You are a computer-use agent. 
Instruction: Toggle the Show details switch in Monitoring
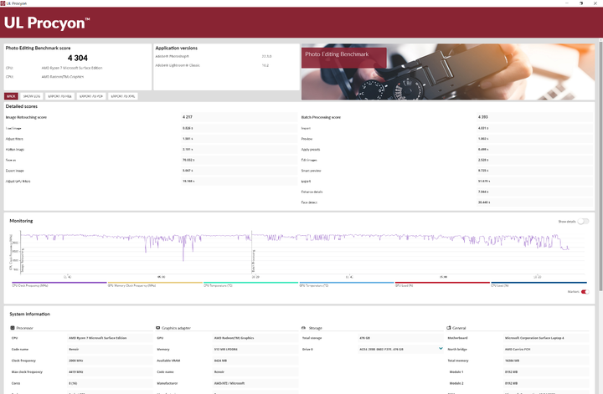point(583,221)
